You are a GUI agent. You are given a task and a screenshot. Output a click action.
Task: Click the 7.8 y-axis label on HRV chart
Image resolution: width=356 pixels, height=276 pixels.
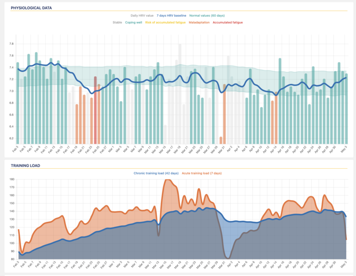click(11, 44)
